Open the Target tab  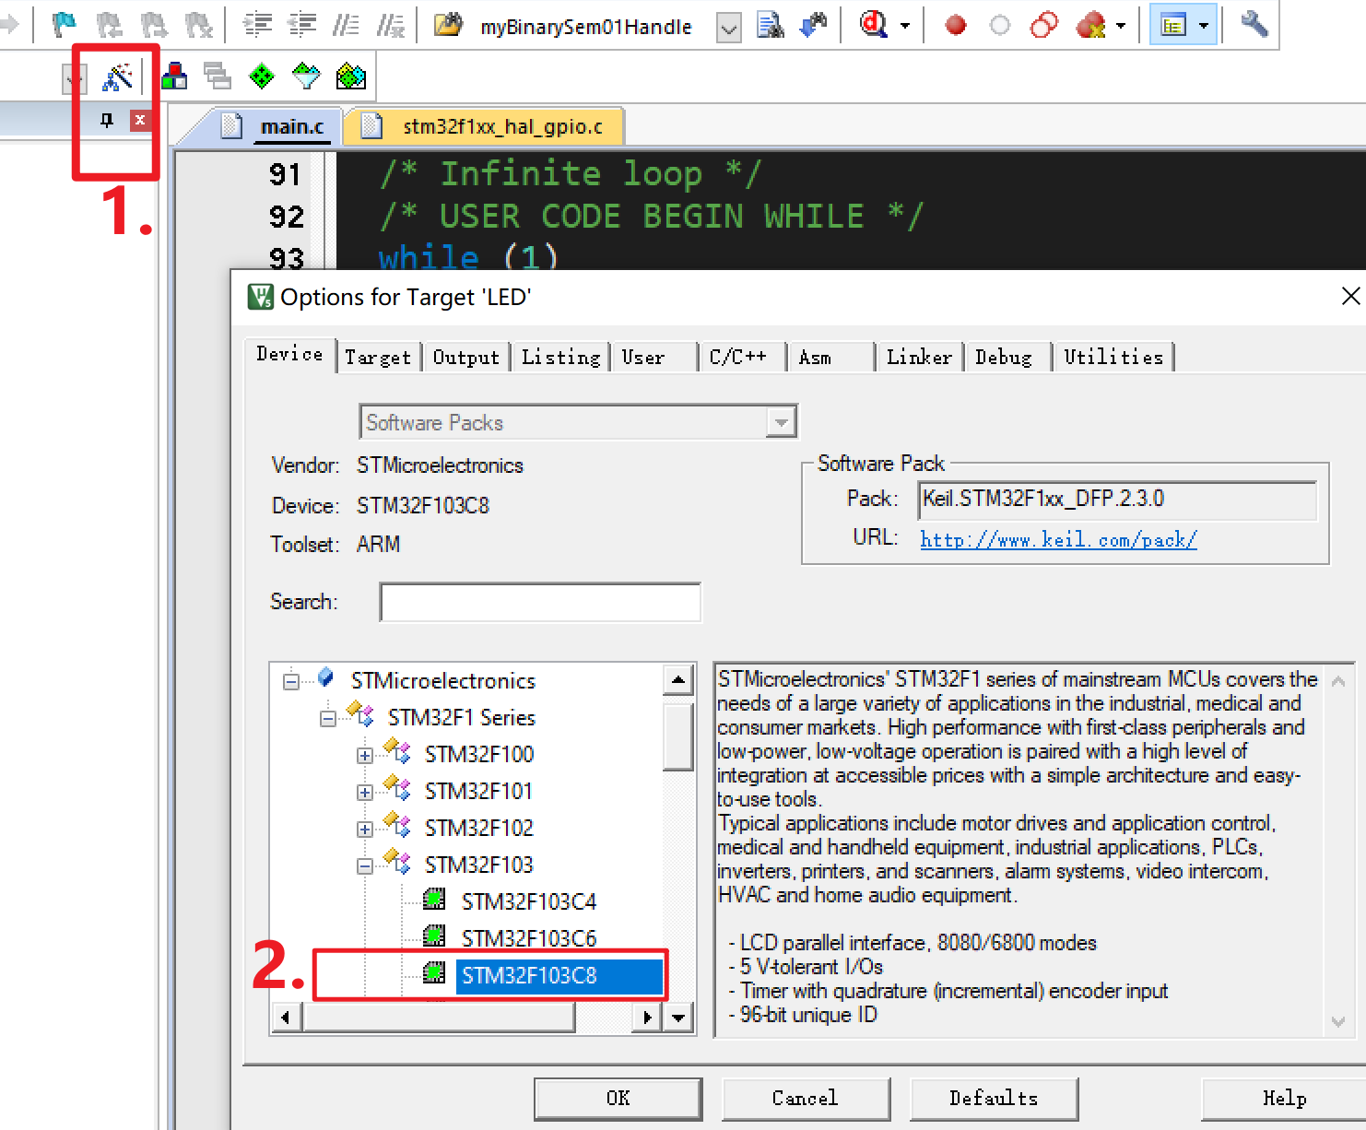click(378, 358)
